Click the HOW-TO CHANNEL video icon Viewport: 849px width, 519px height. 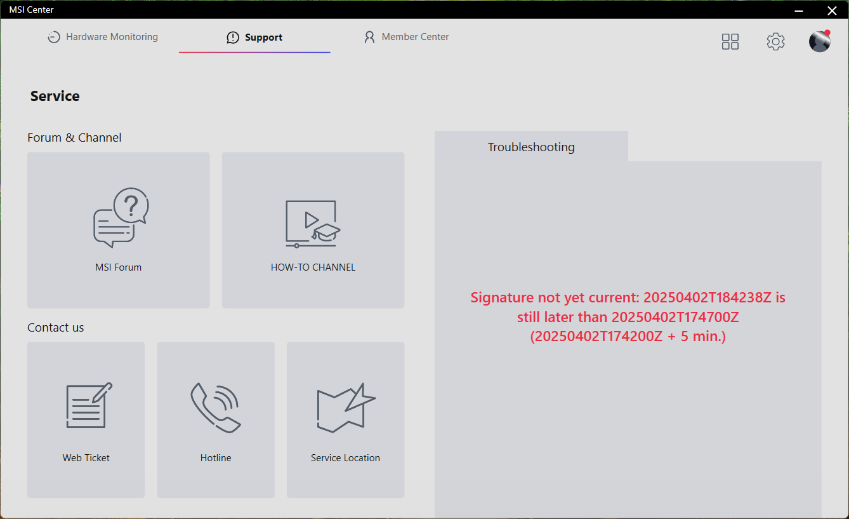pos(313,224)
